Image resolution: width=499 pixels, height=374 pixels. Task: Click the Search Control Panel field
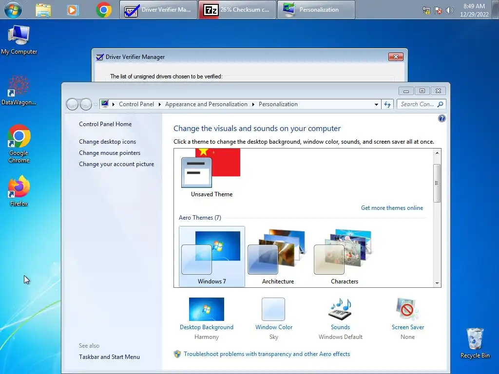422,104
